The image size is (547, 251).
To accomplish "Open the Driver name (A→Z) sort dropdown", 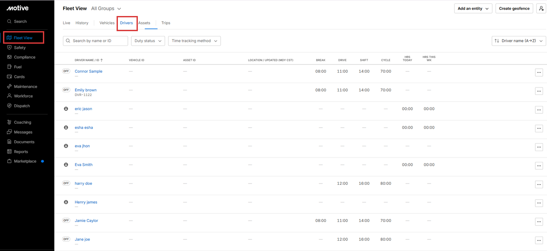I will coord(518,41).
